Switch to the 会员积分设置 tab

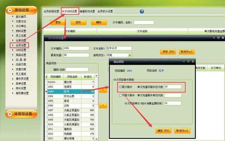coord(105,11)
